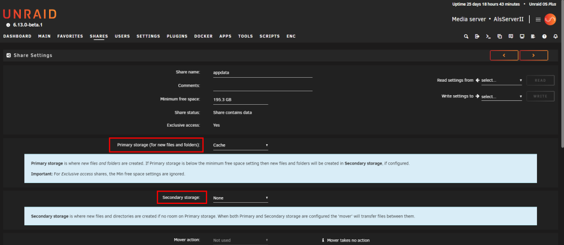Viewport: 564px width, 245px height.
Task: Expand the Secondary storage None dropdown
Action: [241, 198]
